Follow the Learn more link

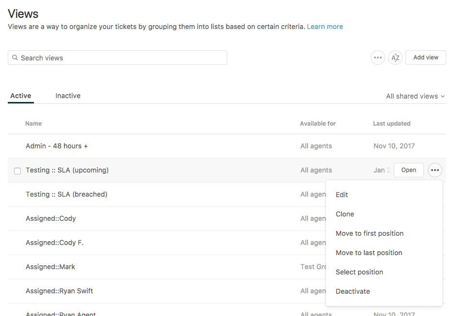click(x=325, y=27)
